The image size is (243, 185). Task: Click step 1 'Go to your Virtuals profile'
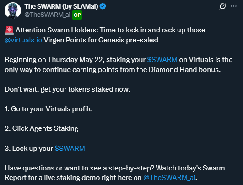click(x=49, y=109)
